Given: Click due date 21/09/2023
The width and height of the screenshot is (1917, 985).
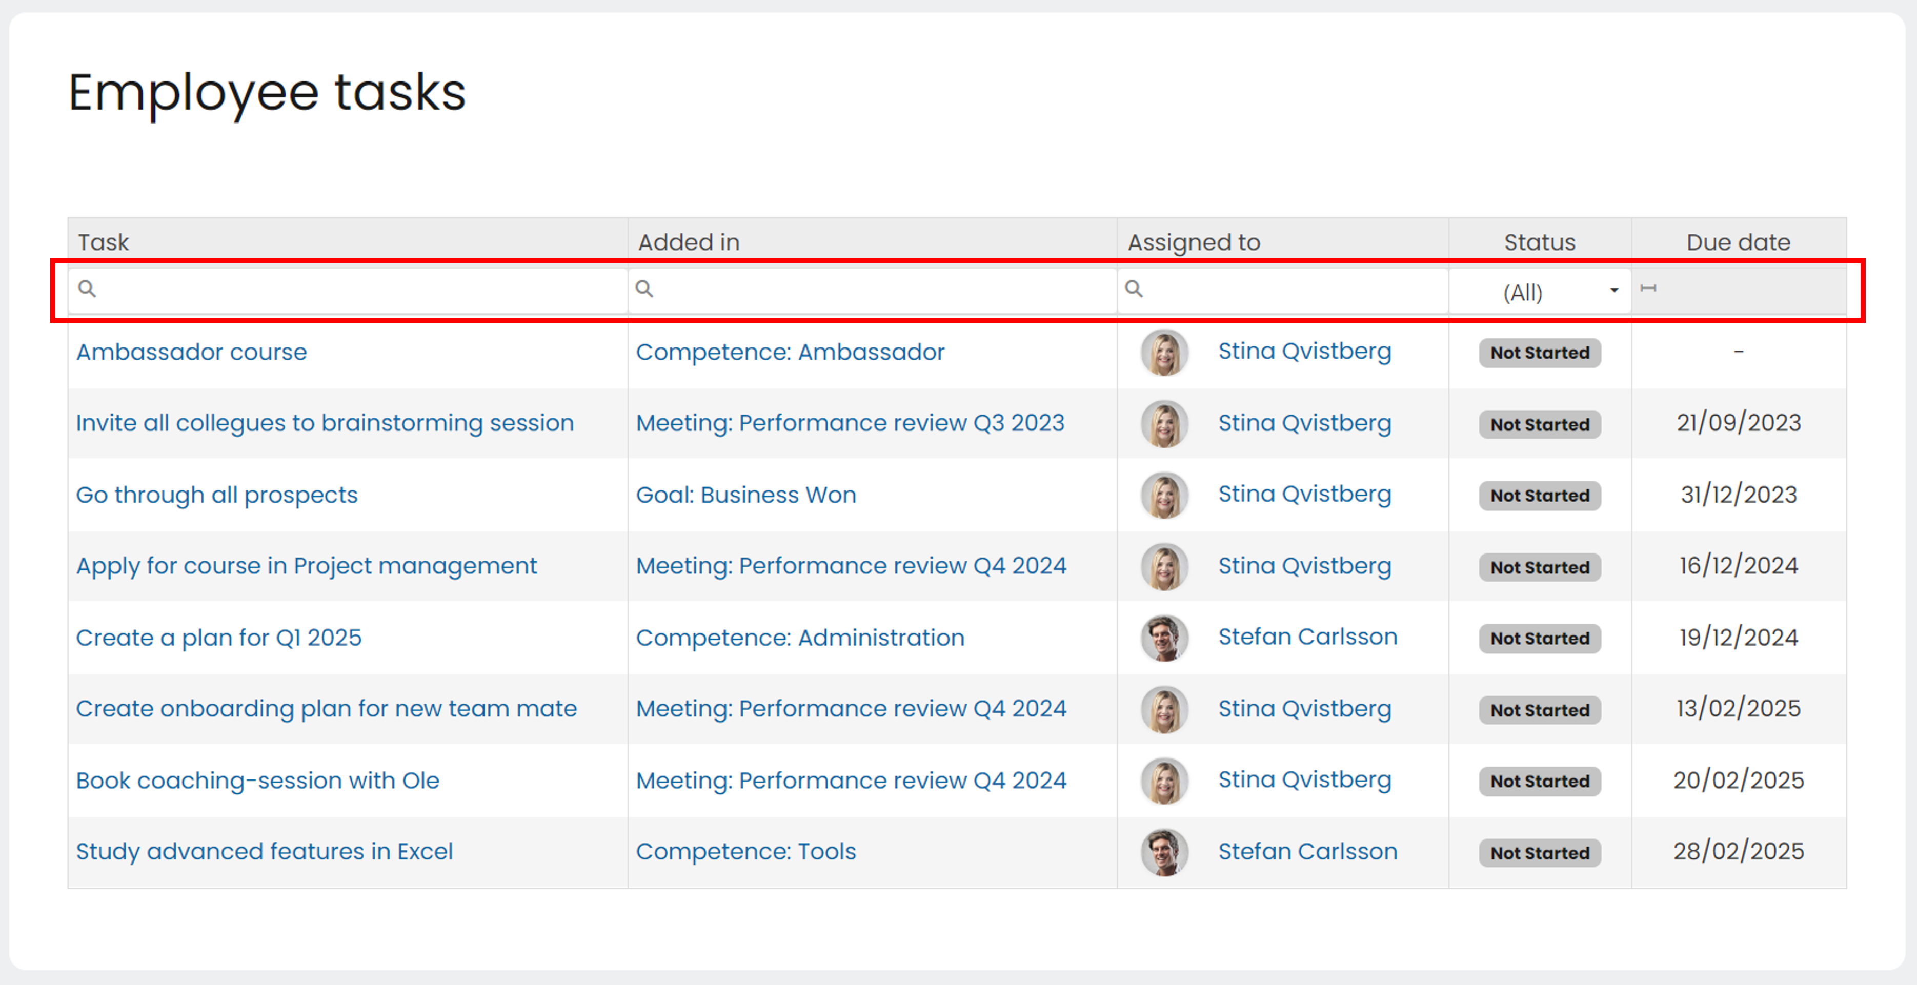Looking at the screenshot, I should [x=1739, y=423].
